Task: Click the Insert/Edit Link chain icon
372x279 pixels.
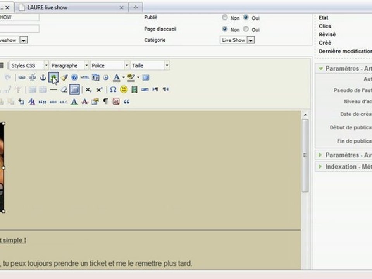Action: click(x=22, y=77)
